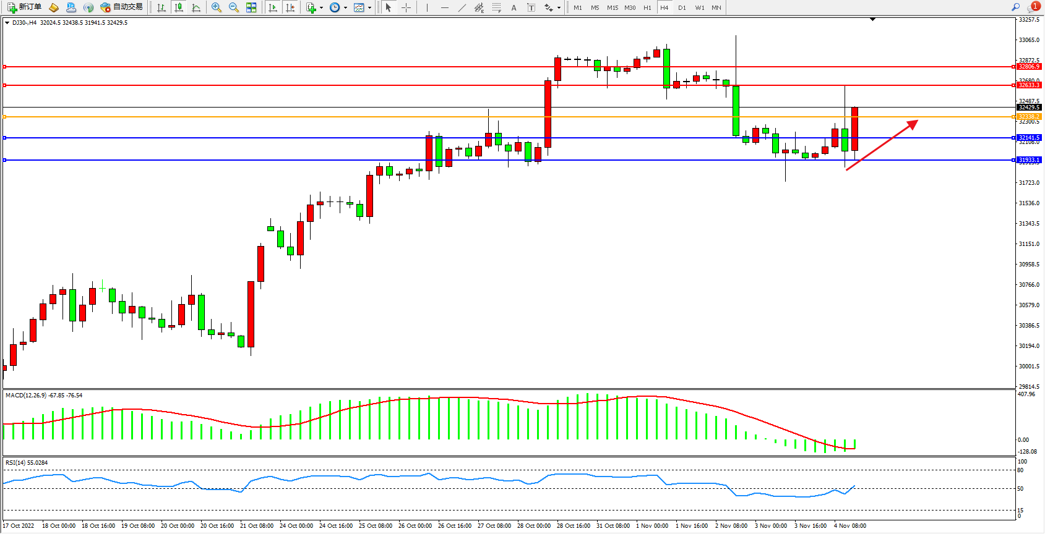This screenshot has height=534, width=1045.
Task: Enable chart shift button
Action: coord(290,7)
